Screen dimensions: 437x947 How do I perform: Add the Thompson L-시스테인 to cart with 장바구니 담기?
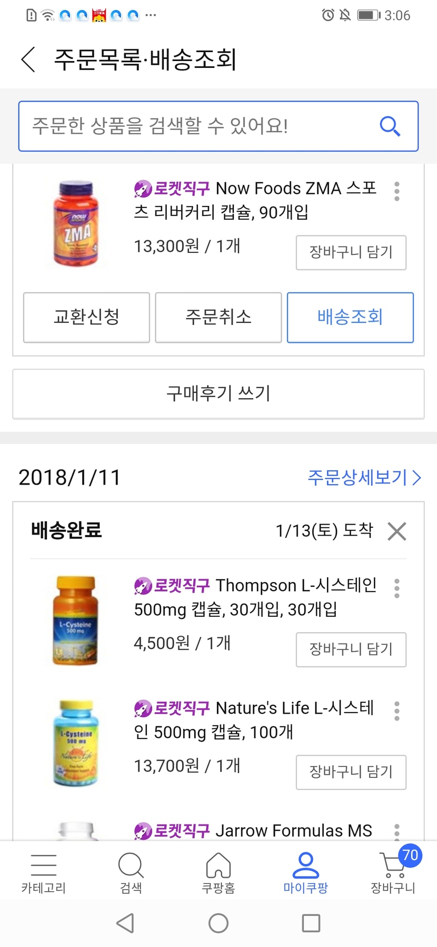(x=351, y=649)
